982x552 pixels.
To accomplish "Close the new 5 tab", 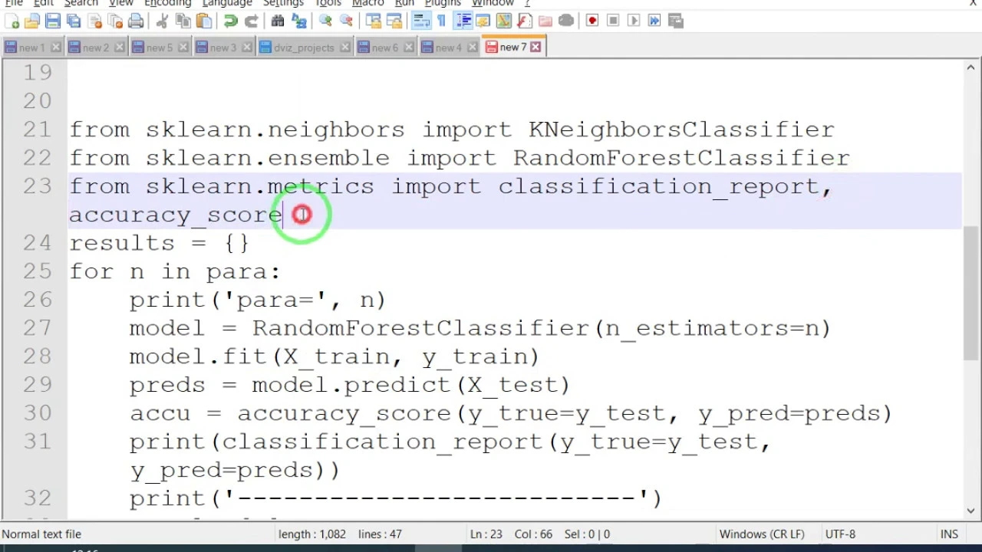I will point(183,48).
